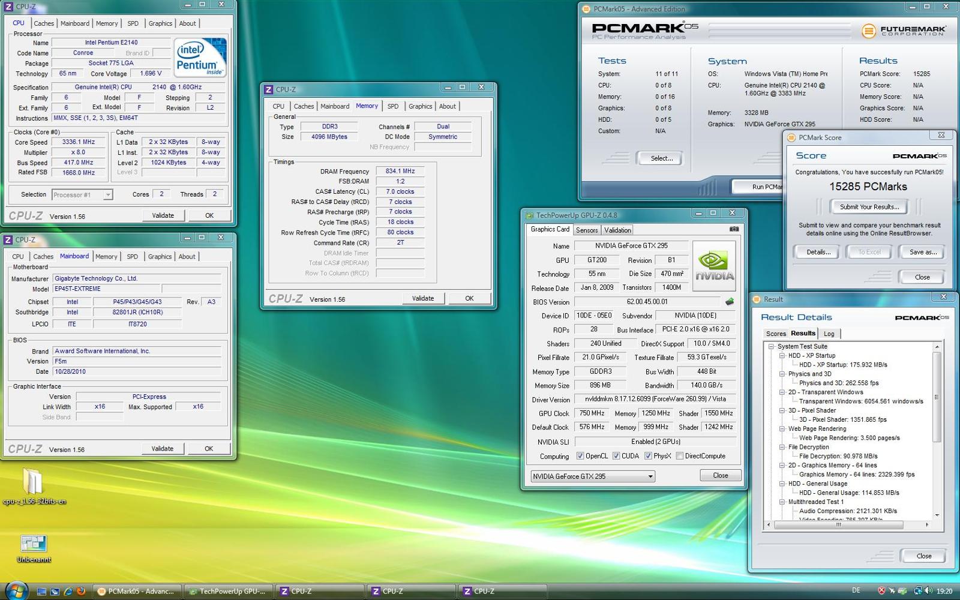Click the GPU-Z screenshot camera icon
This screenshot has height=600, width=960.
click(733, 229)
